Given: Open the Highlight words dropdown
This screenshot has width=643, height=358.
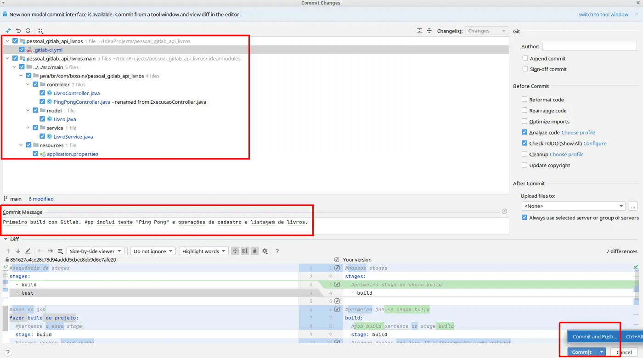Looking at the screenshot, I should pyautogui.click(x=203, y=251).
